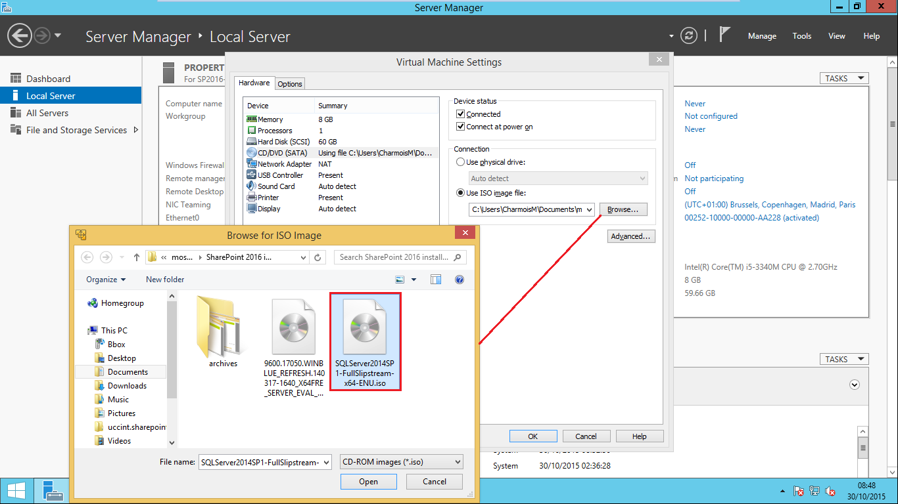Screen dimensions: 898x504
Task: Select SQLServer2014SP1-FullSlipstream ISO file
Action: pos(365,342)
